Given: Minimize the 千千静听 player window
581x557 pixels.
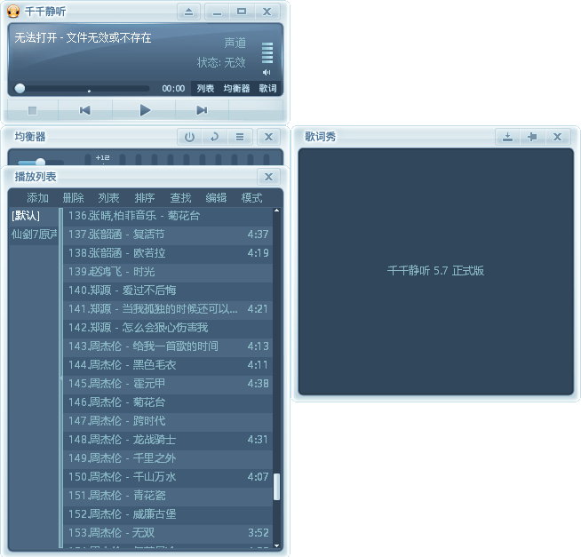Looking at the screenshot, I should (x=217, y=12).
